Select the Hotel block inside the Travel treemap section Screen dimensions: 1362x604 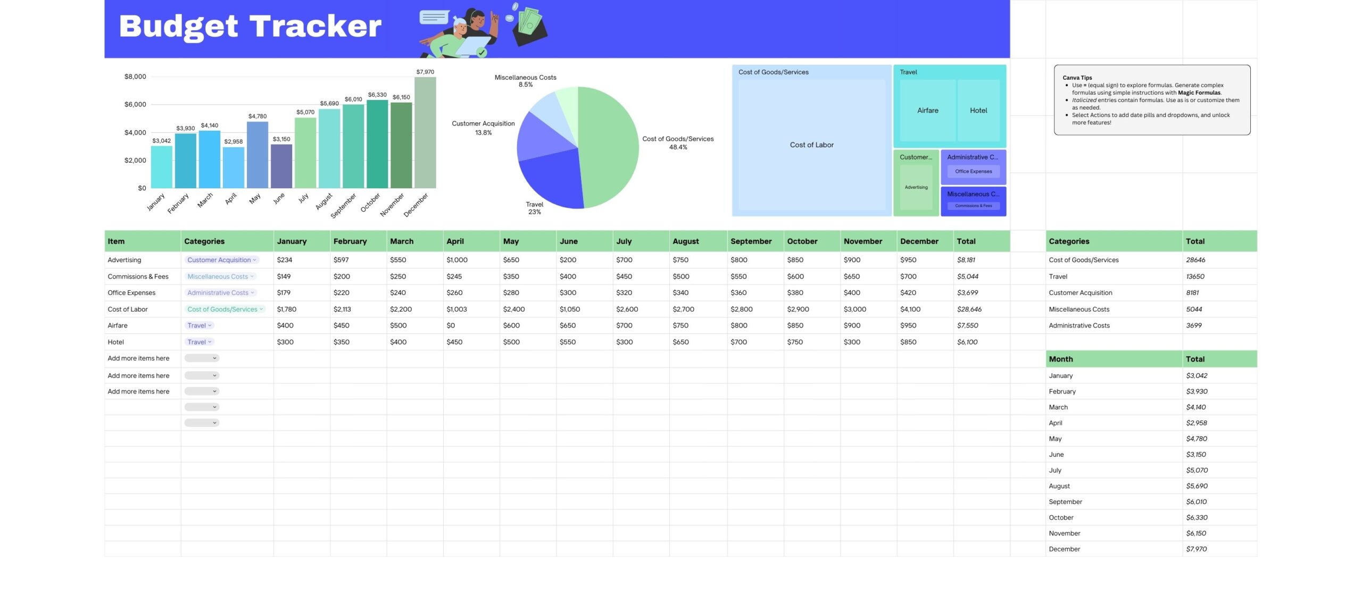pyautogui.click(x=979, y=110)
